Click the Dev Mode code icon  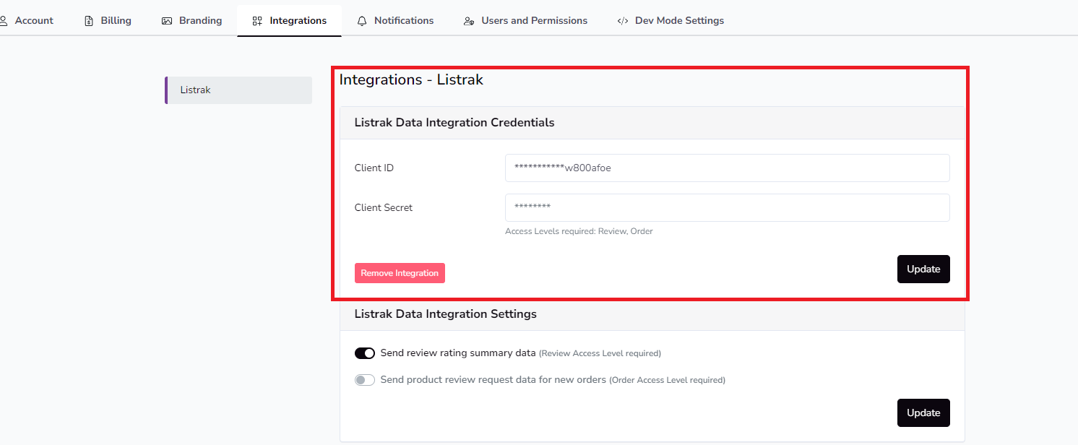pos(622,21)
